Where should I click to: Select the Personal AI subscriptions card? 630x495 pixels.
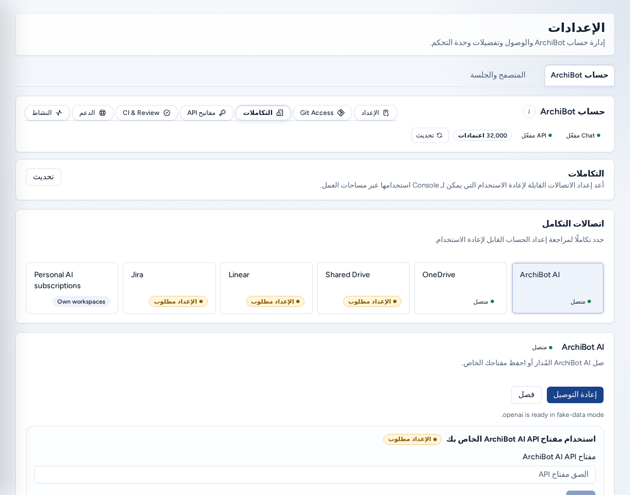72,288
